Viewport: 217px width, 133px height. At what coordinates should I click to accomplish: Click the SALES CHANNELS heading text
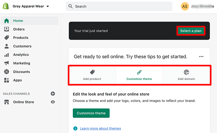point(16,94)
